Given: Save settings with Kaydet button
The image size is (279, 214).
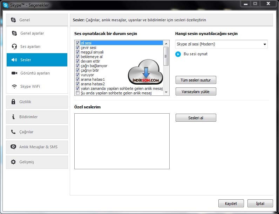Looking at the screenshot, I should pos(231,204).
